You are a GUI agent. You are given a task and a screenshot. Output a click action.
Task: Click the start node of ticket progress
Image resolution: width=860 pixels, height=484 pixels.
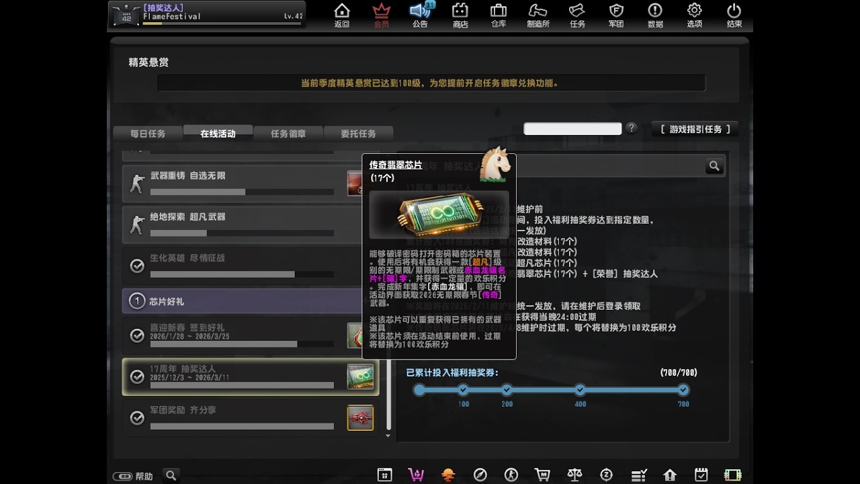[419, 390]
